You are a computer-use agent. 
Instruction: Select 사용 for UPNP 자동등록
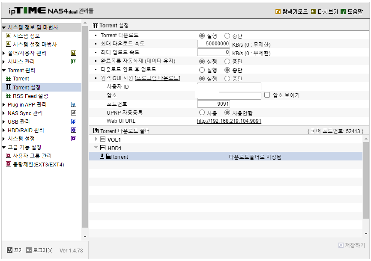201,112
